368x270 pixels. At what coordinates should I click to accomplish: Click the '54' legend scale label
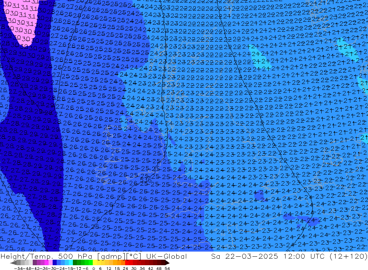(167, 269)
